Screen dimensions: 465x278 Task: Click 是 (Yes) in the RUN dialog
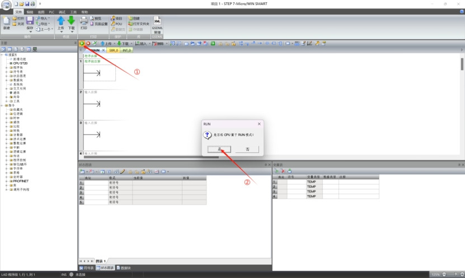[x=219, y=150]
